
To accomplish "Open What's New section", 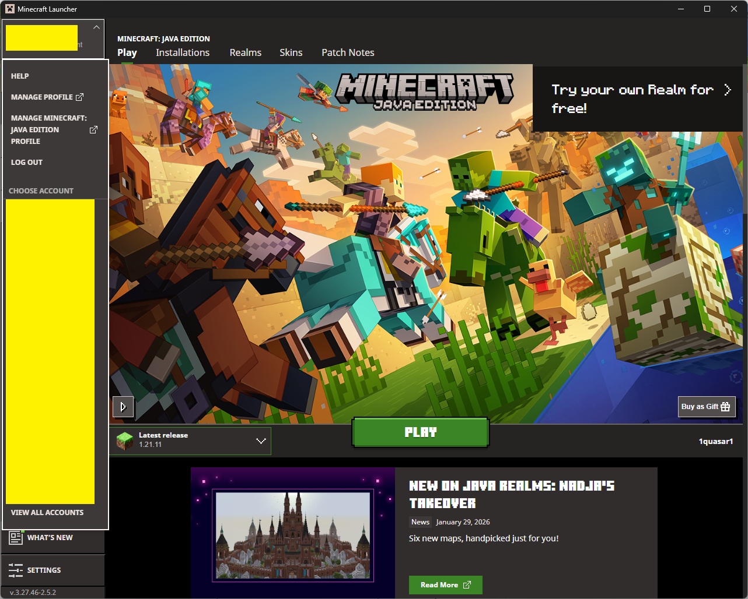I will click(53, 537).
